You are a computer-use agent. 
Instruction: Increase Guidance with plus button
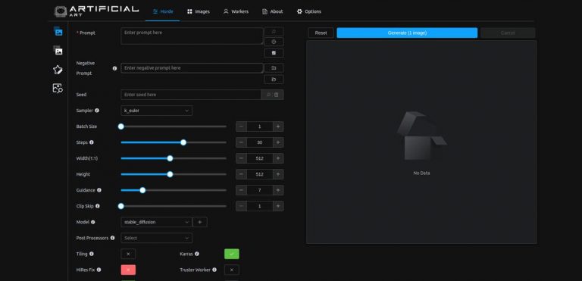tap(278, 190)
